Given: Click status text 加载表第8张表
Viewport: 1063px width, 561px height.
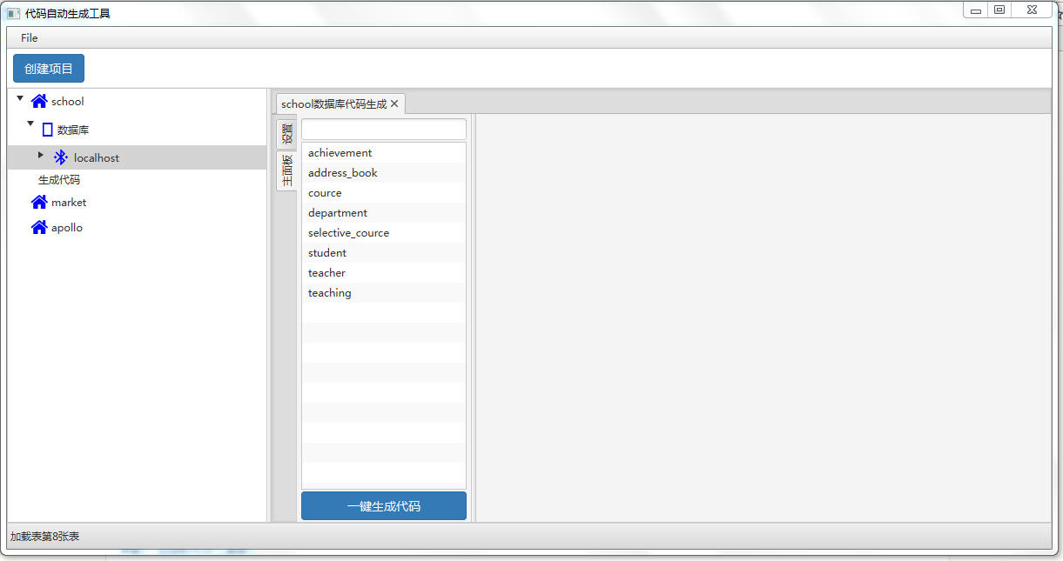Looking at the screenshot, I should coord(44,537).
